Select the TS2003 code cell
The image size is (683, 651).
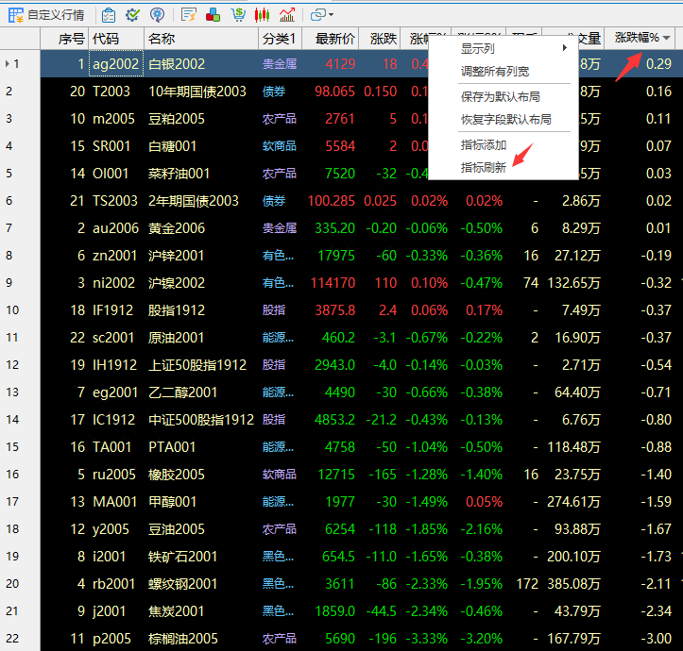click(115, 201)
